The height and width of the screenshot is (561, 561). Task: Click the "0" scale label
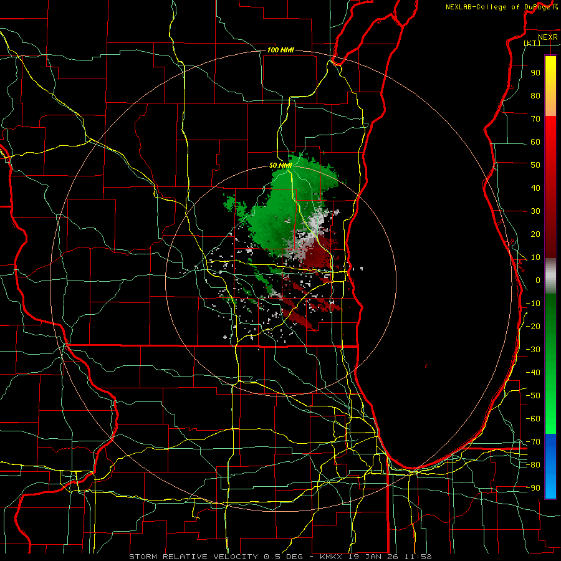point(538,280)
